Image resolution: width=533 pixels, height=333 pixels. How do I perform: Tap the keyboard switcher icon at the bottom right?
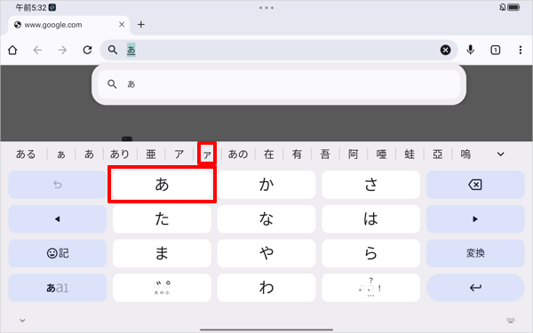point(510,320)
